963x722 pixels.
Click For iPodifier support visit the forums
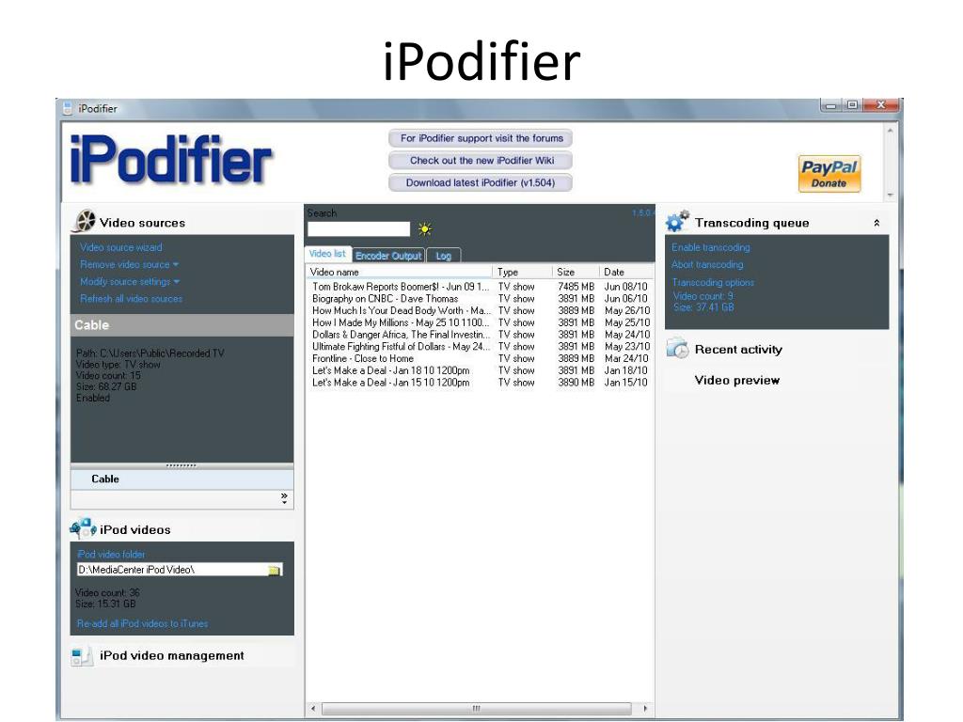481,138
